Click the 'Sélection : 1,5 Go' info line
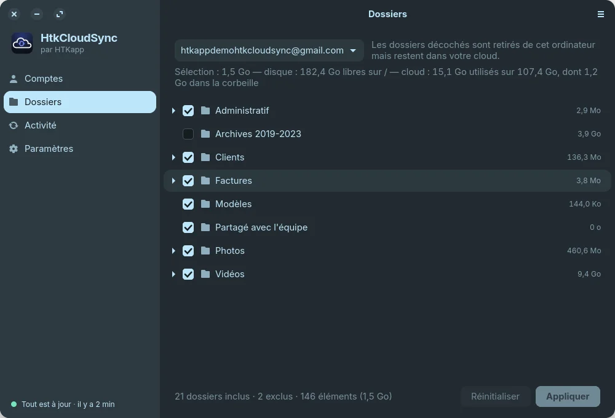 386,77
